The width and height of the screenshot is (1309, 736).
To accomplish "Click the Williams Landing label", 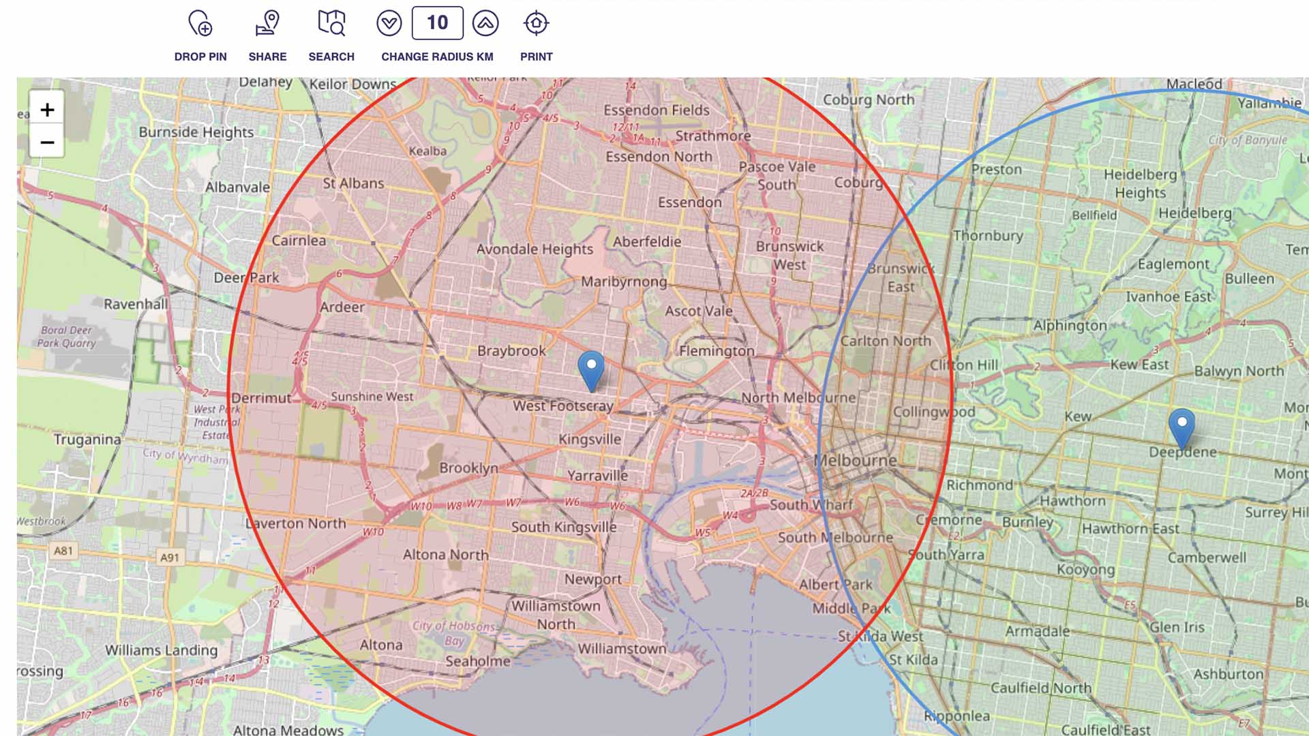I will 162,650.
